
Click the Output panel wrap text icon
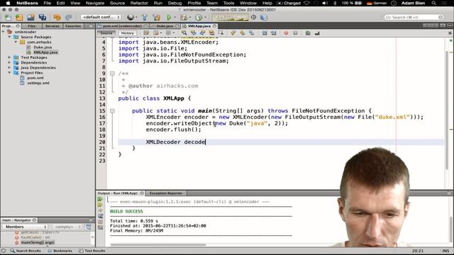pyautogui.click(x=100, y=216)
